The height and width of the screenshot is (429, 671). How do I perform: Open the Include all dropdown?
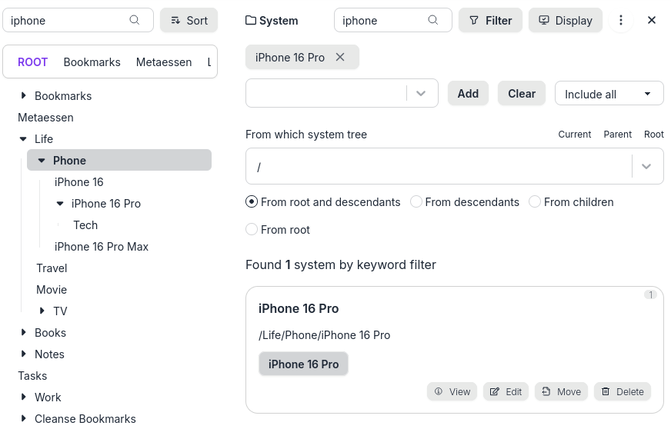609,94
